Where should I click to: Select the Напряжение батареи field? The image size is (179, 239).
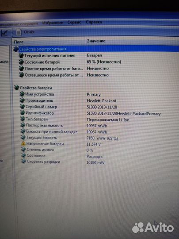[x=45, y=144]
